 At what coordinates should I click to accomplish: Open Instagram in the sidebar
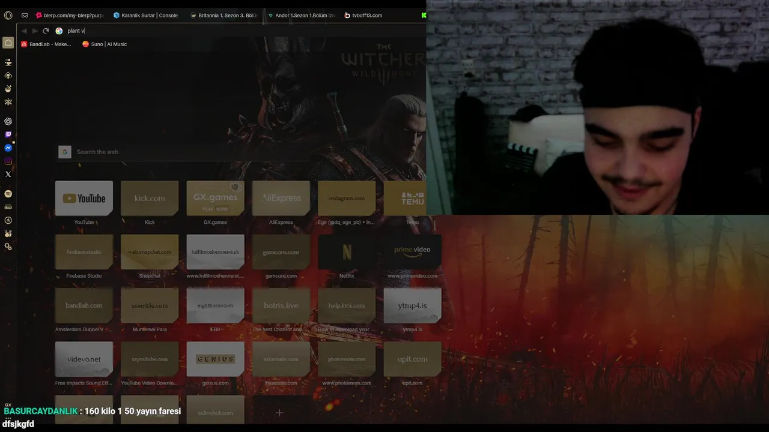(x=8, y=161)
